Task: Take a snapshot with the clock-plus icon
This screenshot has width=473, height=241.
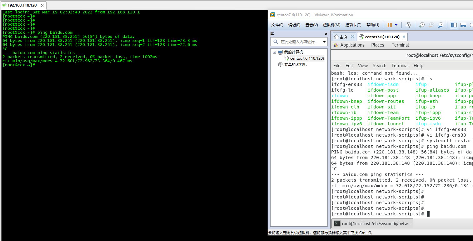Action: tap(422, 25)
